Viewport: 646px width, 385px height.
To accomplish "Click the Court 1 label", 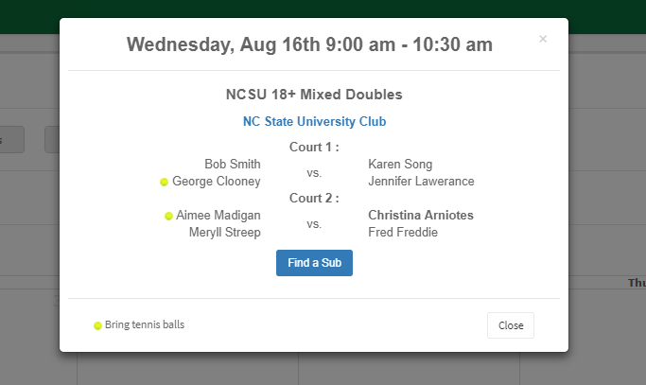I will tap(314, 147).
